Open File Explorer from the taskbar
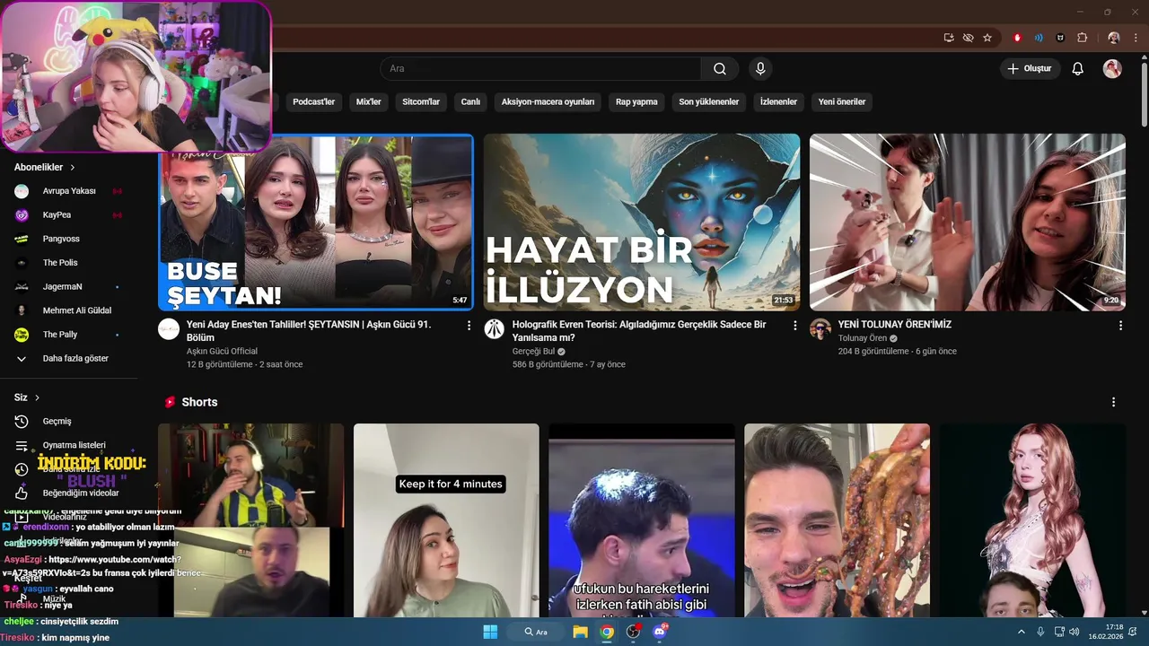Viewport: 1149px width, 646px height. pos(580,632)
